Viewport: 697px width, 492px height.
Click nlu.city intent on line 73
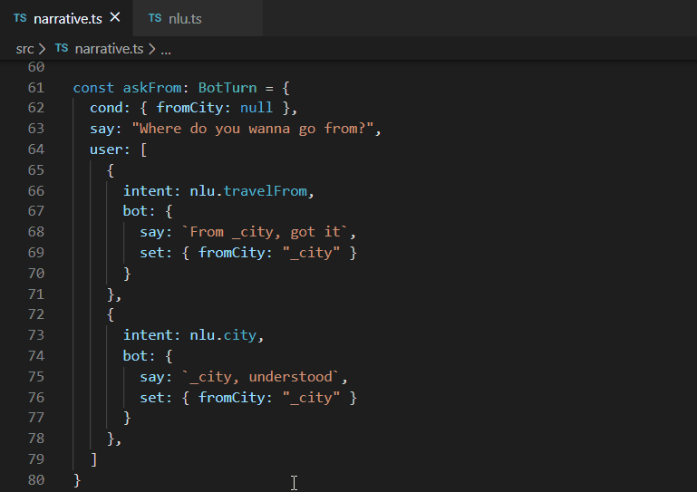(224, 336)
